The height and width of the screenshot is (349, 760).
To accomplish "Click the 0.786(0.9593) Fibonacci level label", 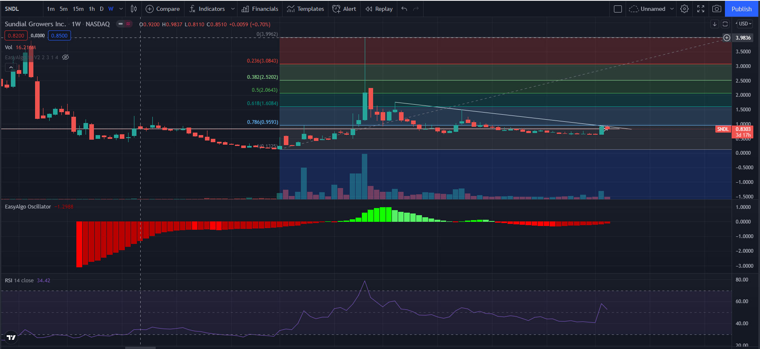I will (263, 122).
